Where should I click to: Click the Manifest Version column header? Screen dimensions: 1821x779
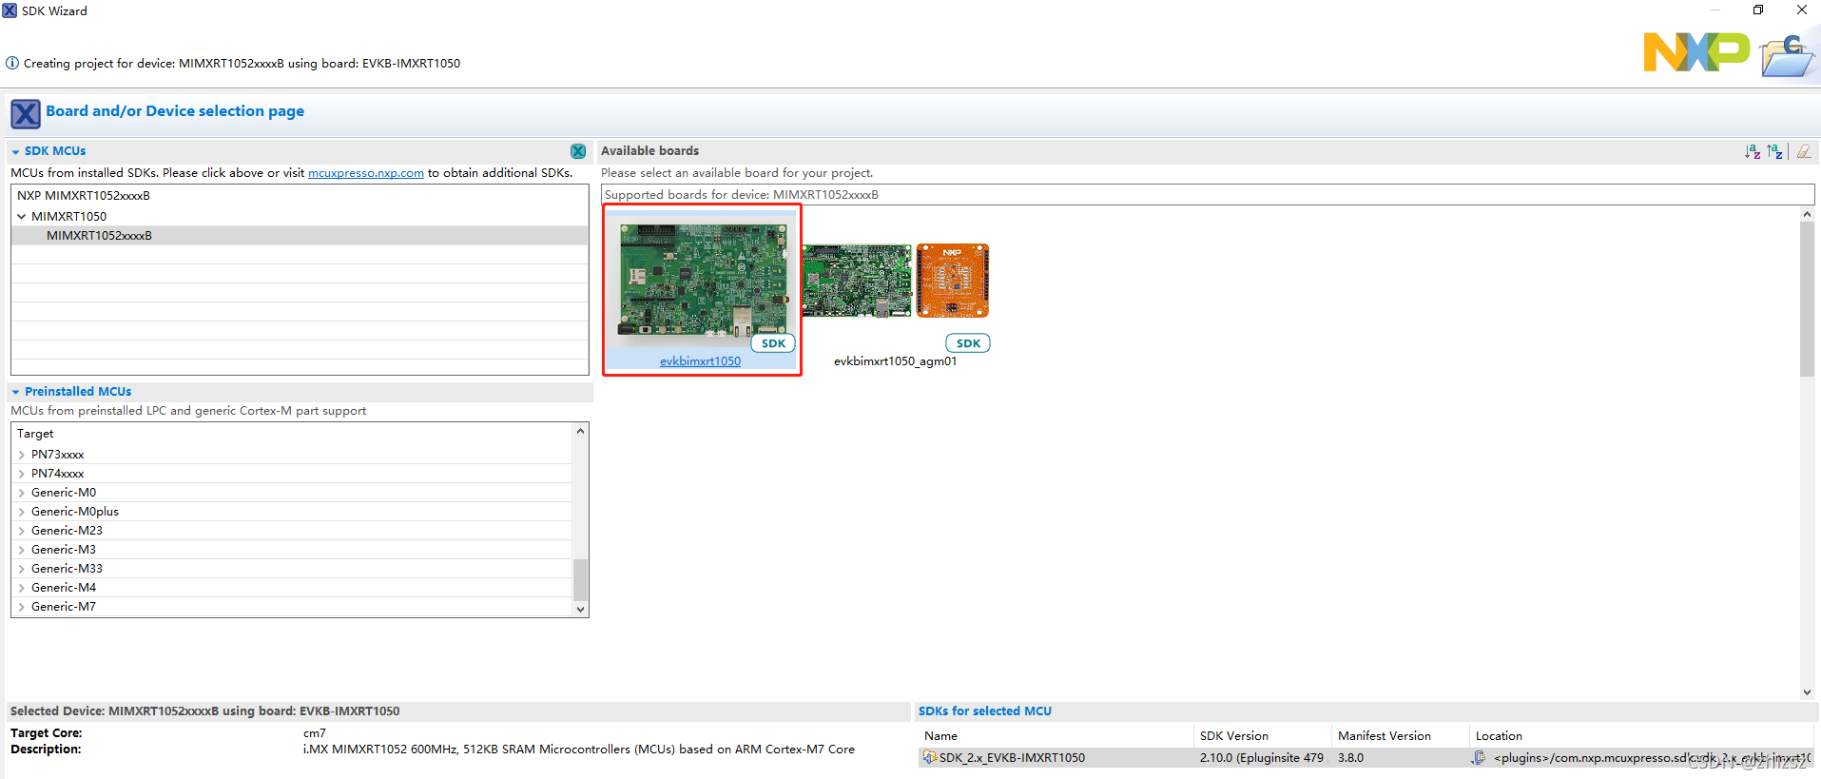[x=1401, y=736]
